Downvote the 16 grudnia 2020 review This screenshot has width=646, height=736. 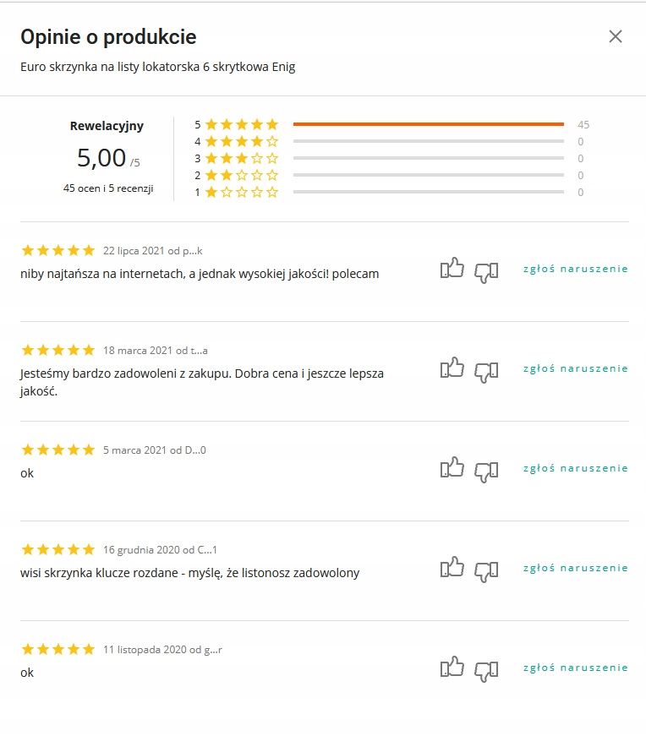(486, 570)
